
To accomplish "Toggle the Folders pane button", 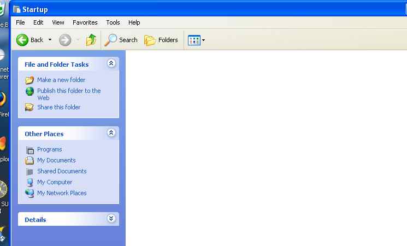I will (x=161, y=40).
